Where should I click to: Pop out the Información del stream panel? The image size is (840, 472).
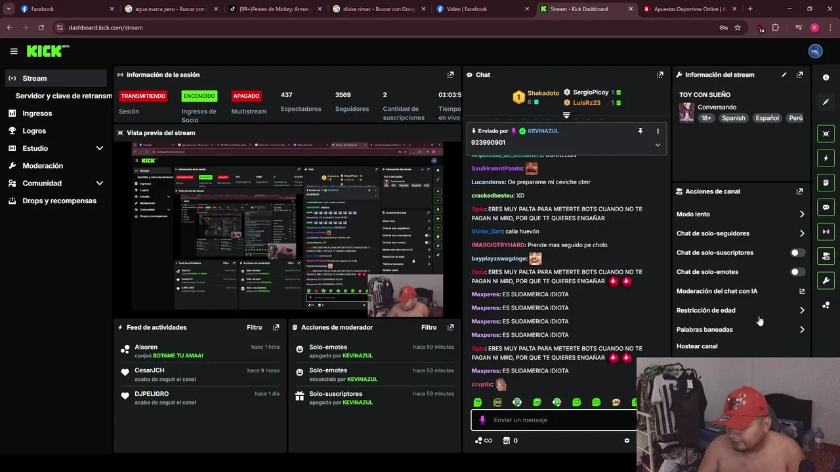pos(799,75)
